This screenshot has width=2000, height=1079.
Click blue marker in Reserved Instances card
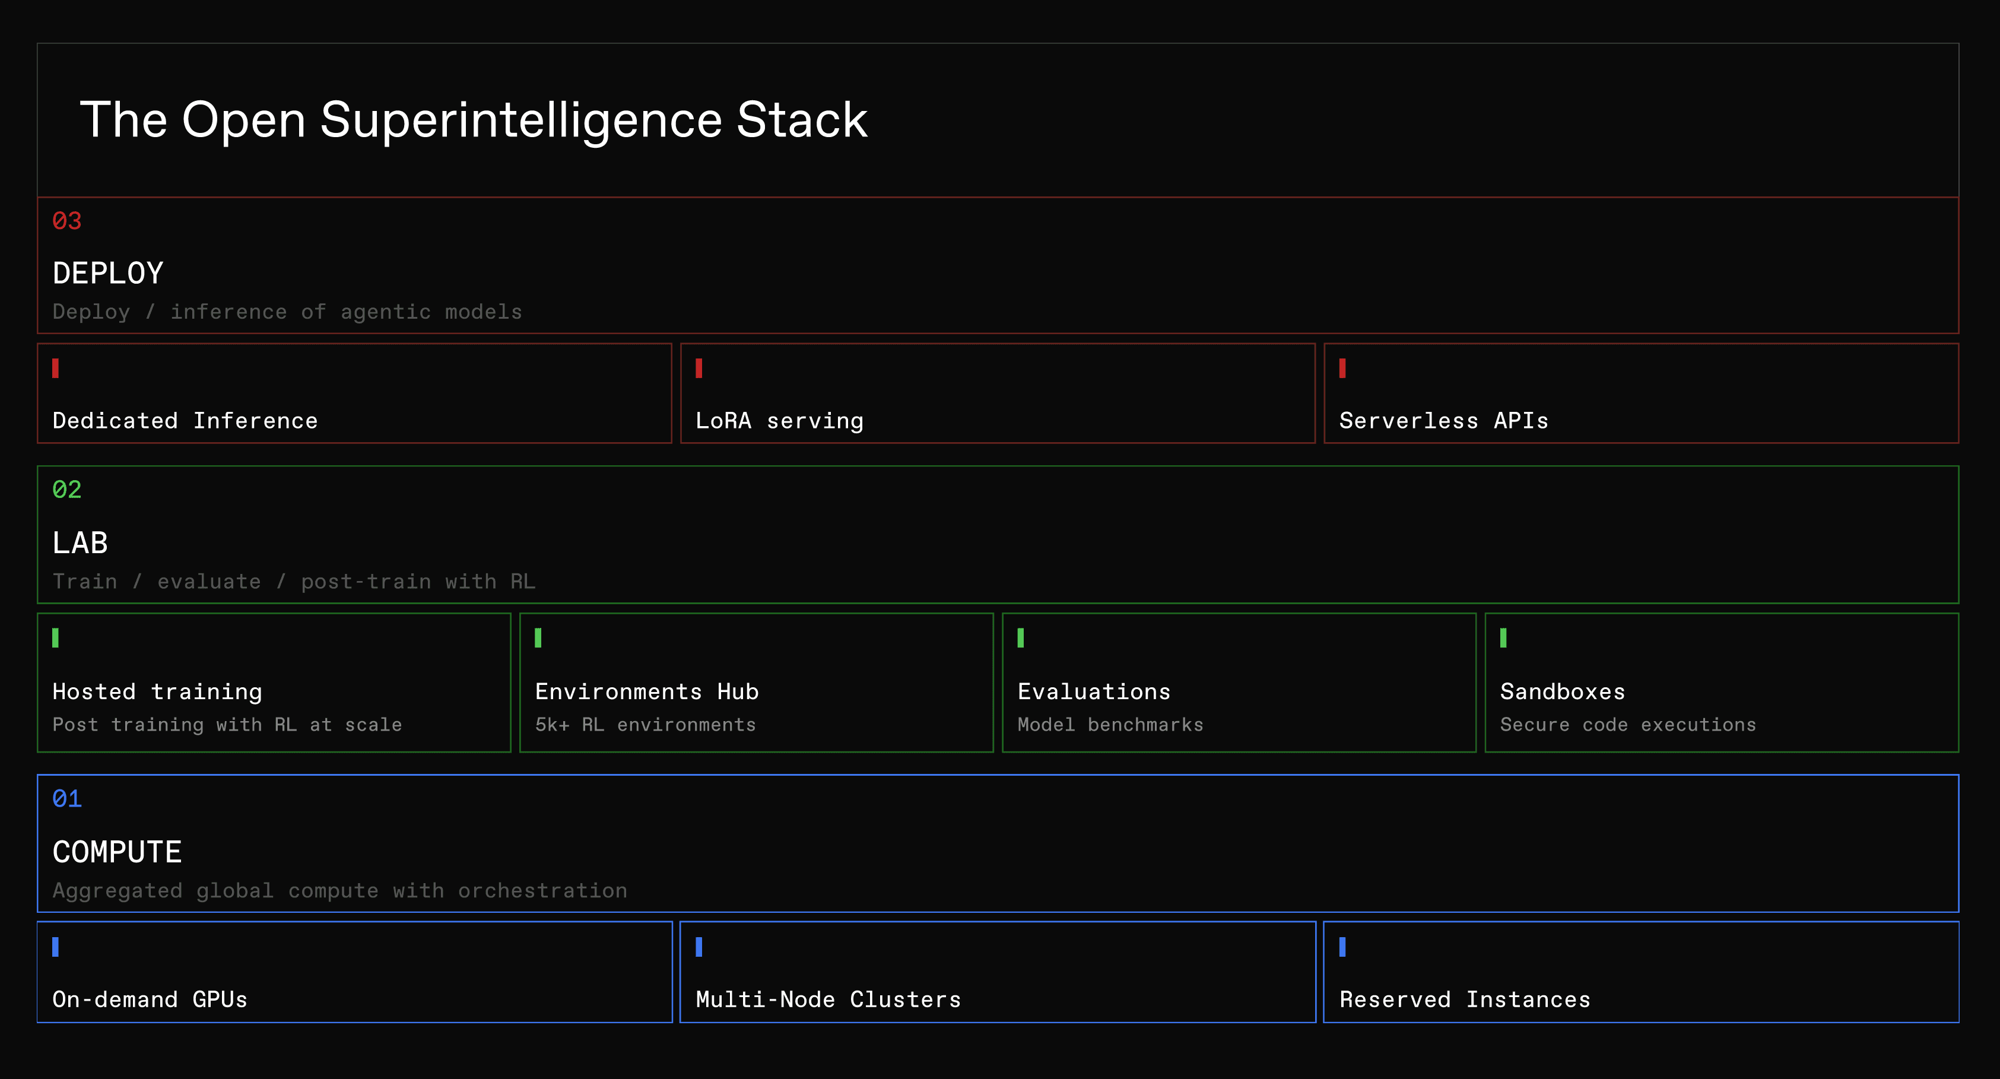pyautogui.click(x=1342, y=946)
